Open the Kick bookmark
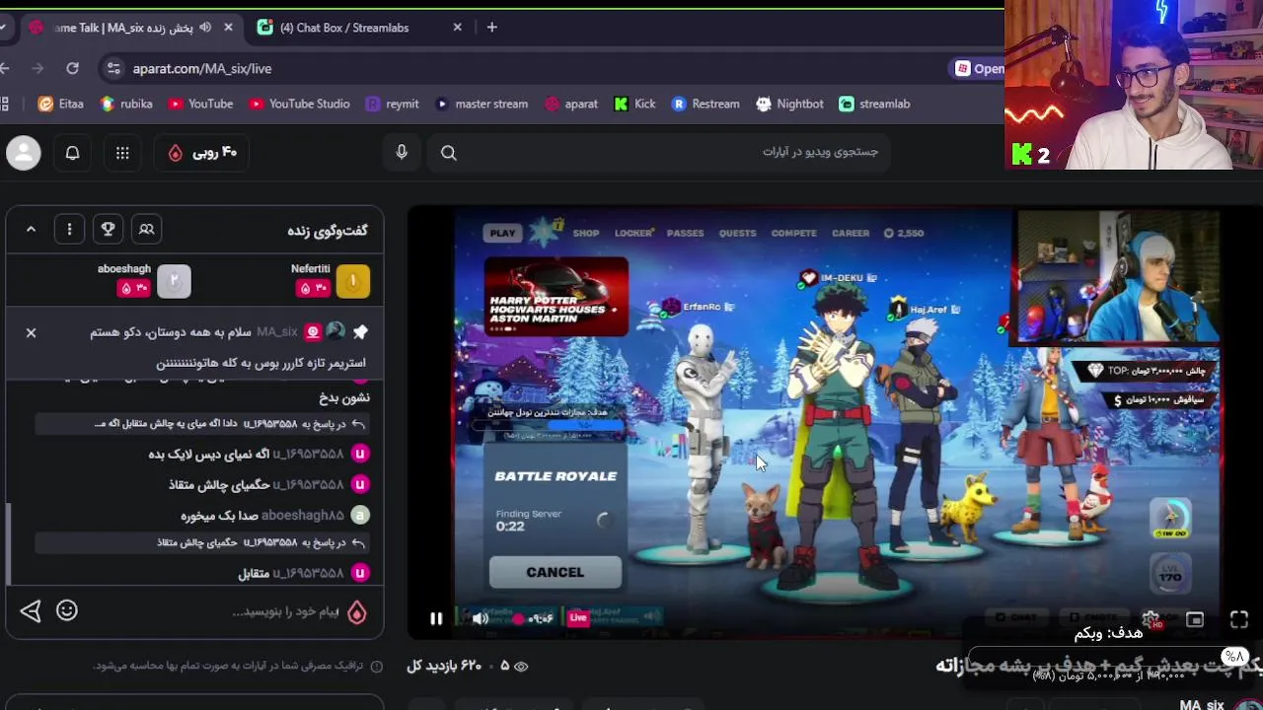Viewport: 1263px width, 710px height. pos(634,104)
